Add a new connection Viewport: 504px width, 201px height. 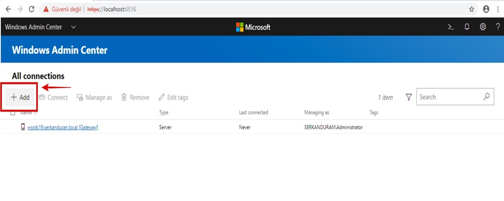coord(20,98)
